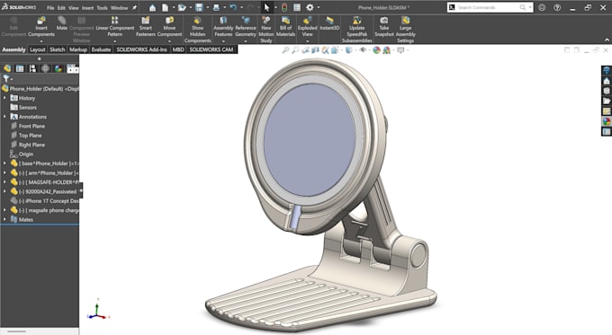Expand the Mates folder
The image size is (612, 335).
[4, 220]
